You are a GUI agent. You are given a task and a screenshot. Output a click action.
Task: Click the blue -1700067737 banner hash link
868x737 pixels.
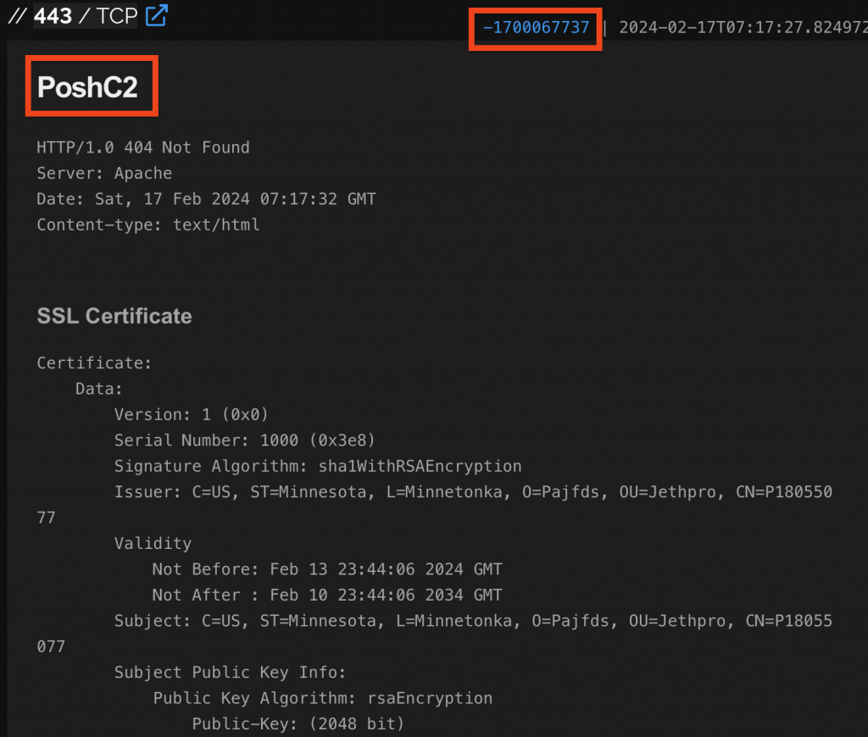pyautogui.click(x=534, y=27)
